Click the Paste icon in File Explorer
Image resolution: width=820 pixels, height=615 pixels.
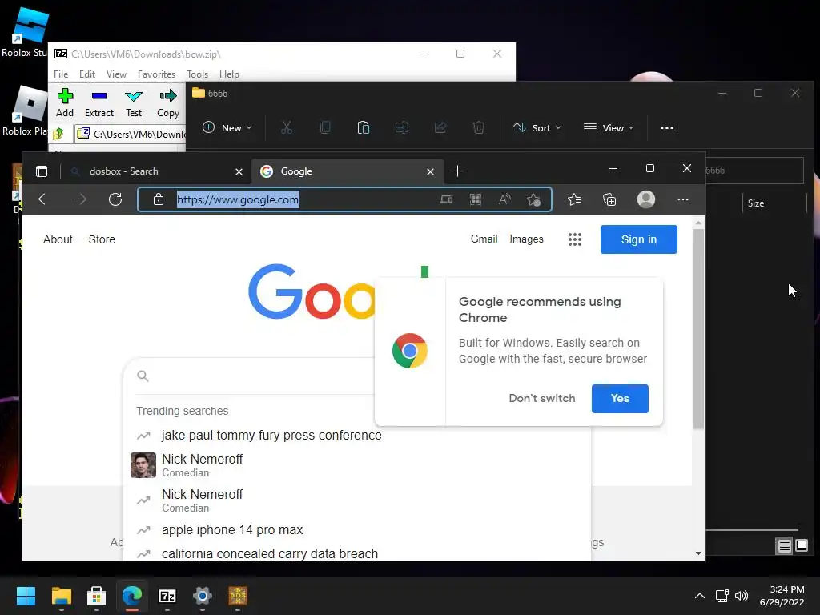[x=364, y=127]
